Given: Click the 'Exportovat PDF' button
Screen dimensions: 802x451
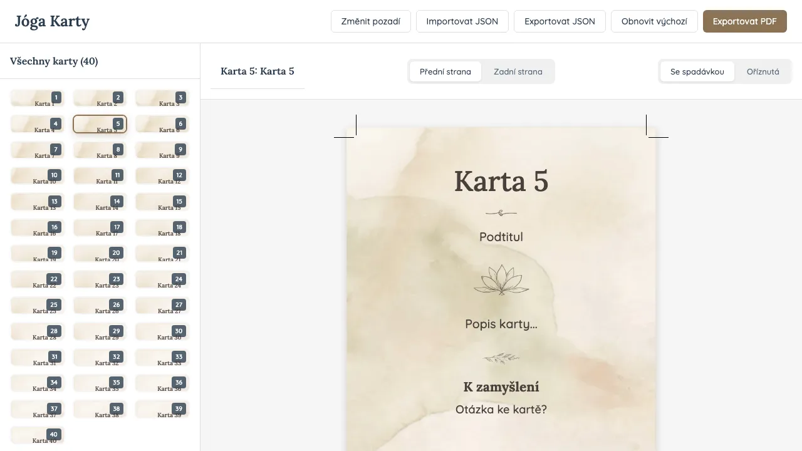Looking at the screenshot, I should 744,21.
